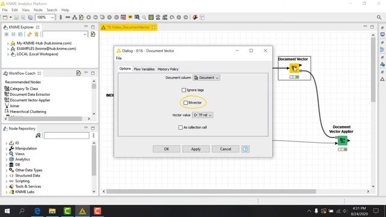Click the auto-layout node icon in toolbar
This screenshot has height=217, width=386.
[x=74, y=17]
